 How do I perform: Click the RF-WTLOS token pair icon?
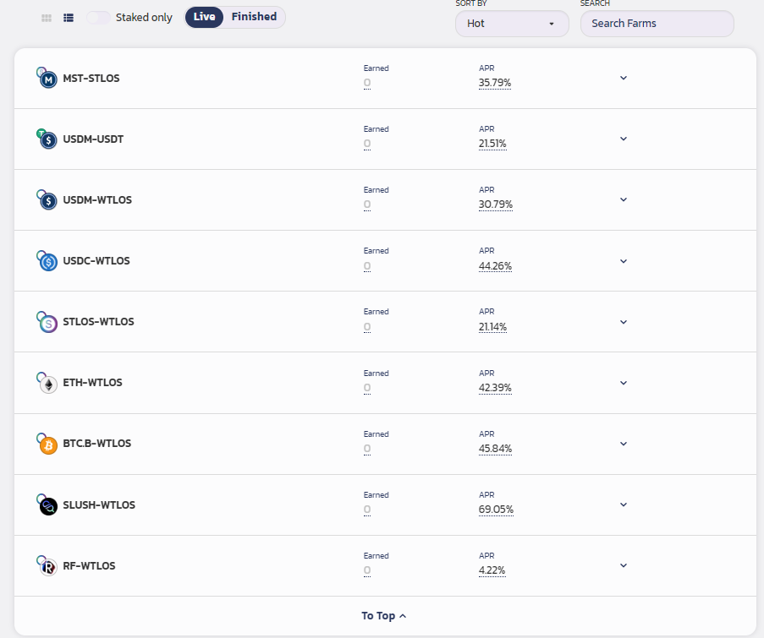point(47,566)
